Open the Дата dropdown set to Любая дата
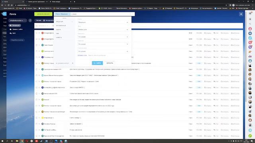The height and width of the screenshot is (143, 255). [103, 29]
